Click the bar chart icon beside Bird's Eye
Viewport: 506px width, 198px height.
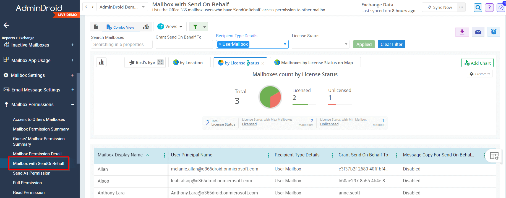(x=101, y=62)
